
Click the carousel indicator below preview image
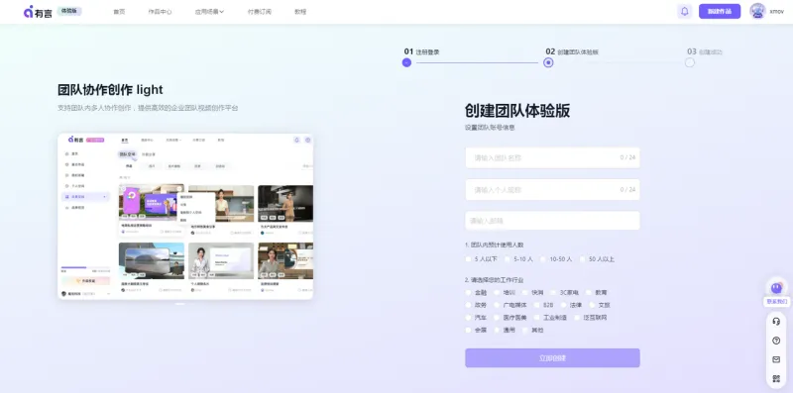click(x=180, y=304)
